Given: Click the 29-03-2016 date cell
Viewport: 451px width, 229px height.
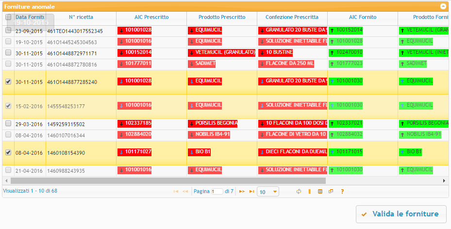Looking at the screenshot, I should 29,124.
